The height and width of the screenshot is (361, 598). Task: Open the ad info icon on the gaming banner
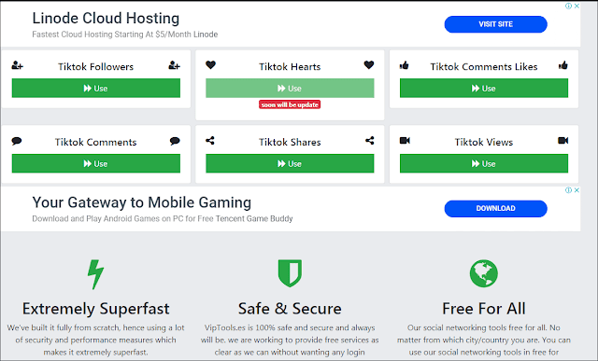coord(568,190)
